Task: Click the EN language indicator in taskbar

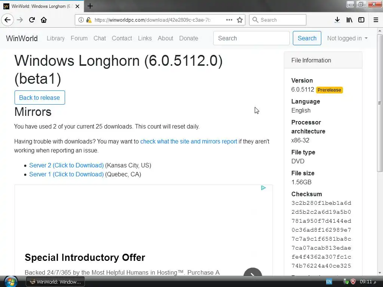Action: (329, 281)
